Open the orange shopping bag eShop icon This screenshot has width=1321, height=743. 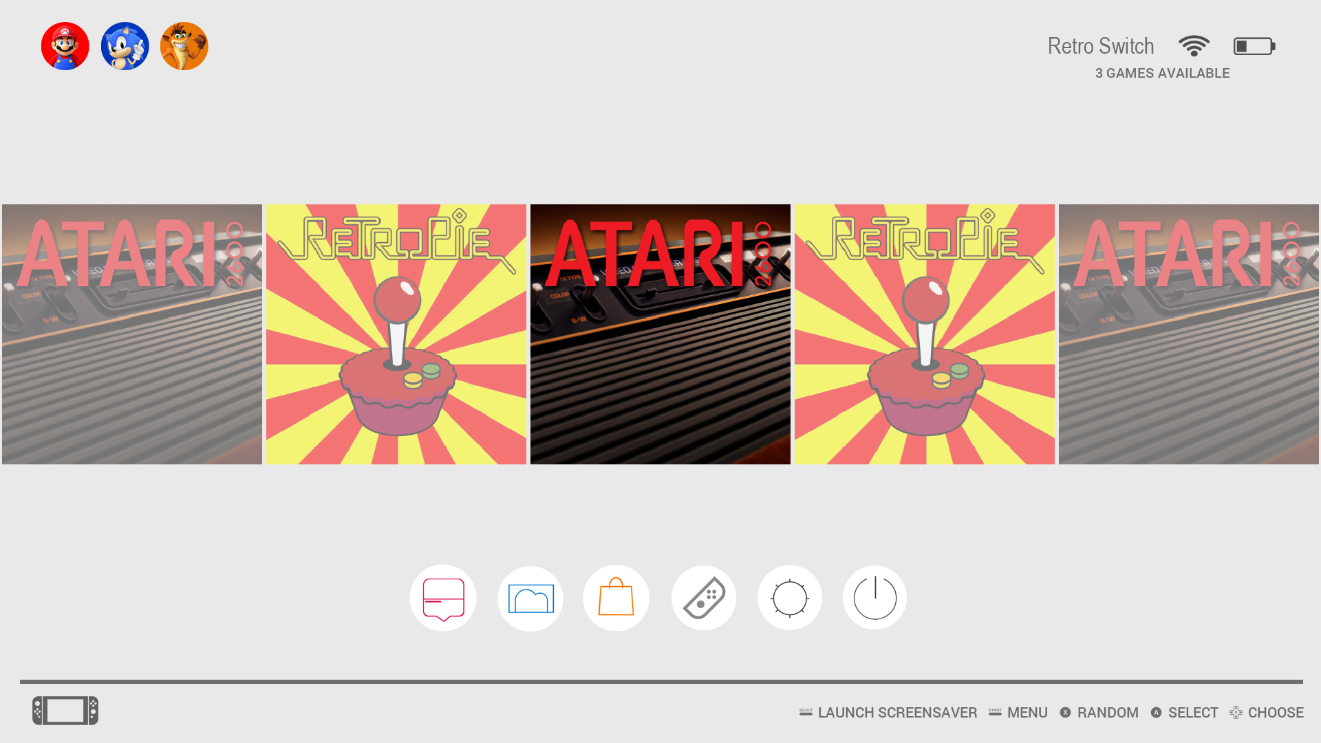point(616,598)
